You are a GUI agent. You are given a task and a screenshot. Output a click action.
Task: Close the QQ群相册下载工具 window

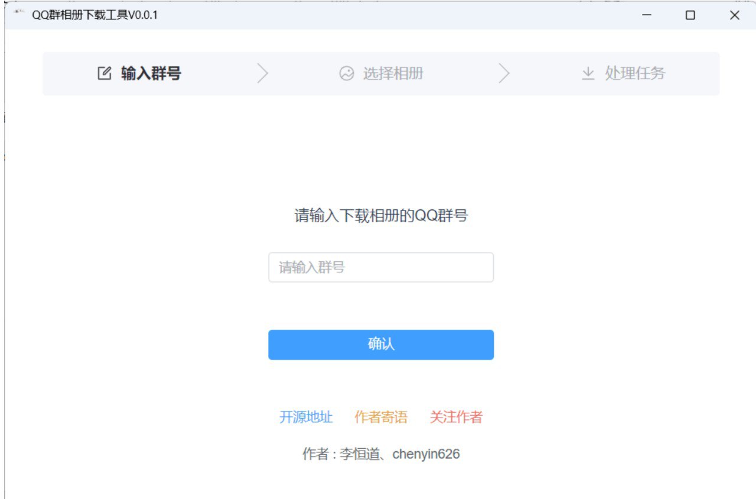point(735,15)
